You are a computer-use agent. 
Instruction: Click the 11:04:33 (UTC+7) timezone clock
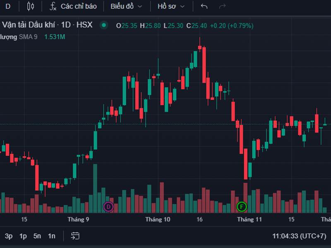299,236
